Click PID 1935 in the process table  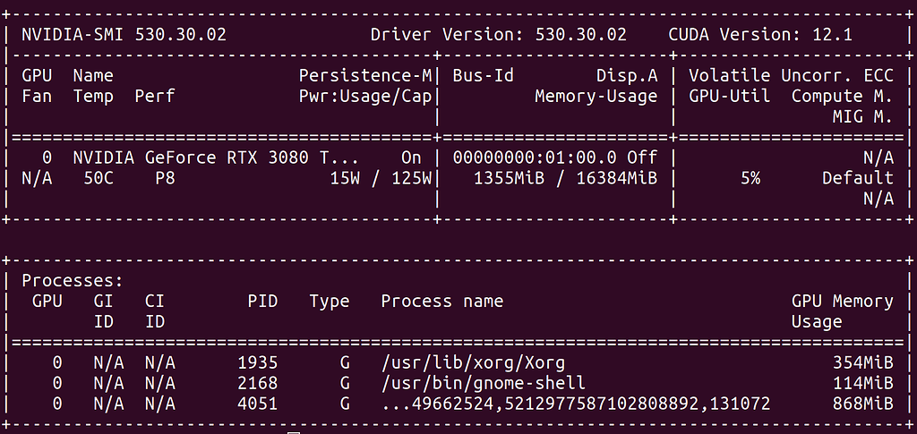click(258, 362)
